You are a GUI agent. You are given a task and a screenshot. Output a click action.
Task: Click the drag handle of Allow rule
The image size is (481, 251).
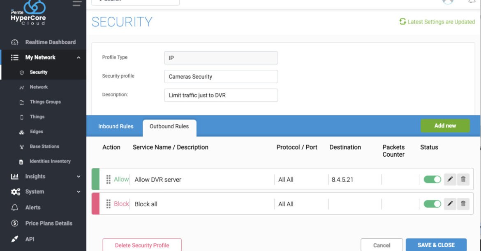tap(109, 179)
